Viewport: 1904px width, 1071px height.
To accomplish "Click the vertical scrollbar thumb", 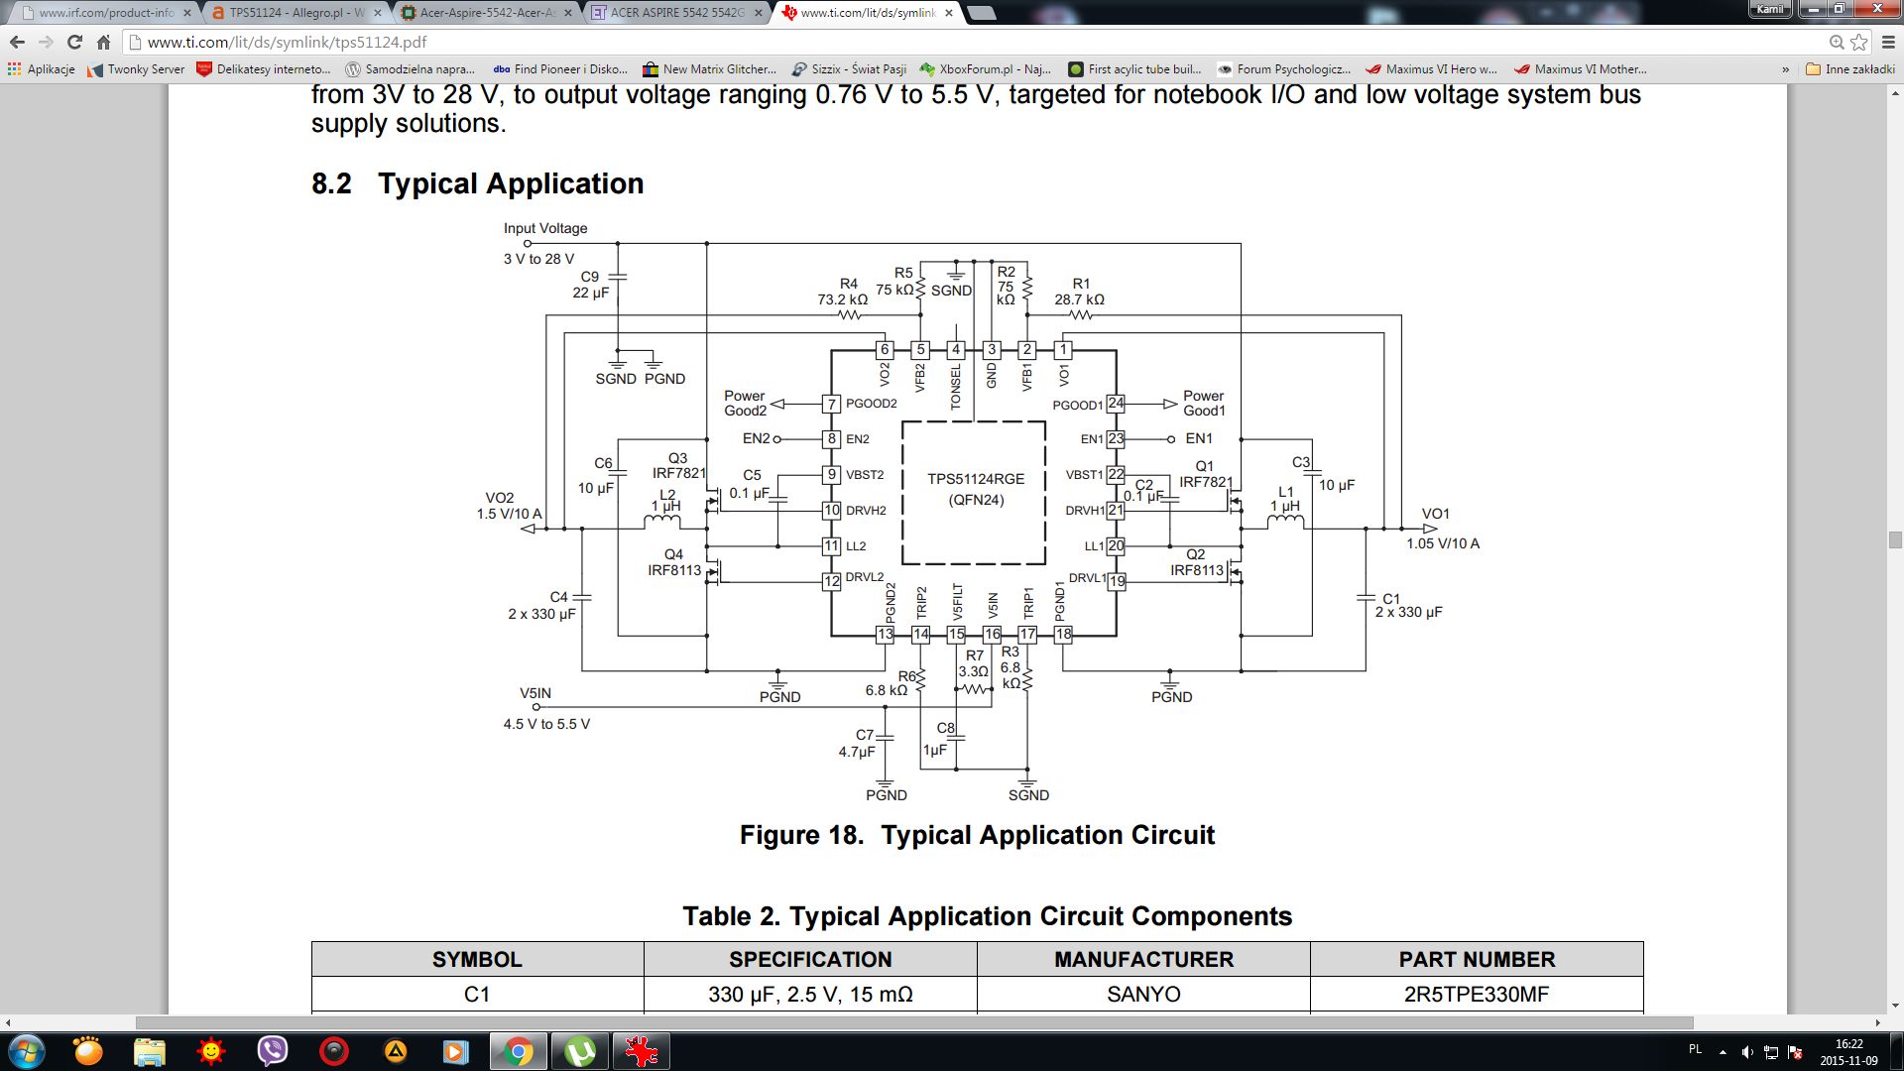I will (1895, 540).
